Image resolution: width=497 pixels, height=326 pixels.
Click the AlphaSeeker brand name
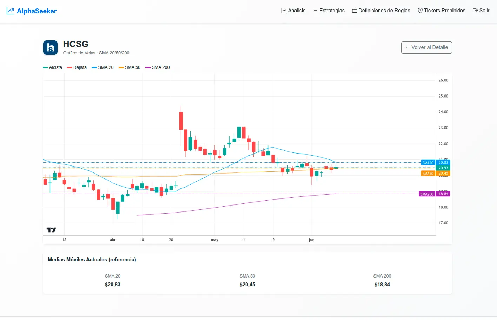[37, 11]
